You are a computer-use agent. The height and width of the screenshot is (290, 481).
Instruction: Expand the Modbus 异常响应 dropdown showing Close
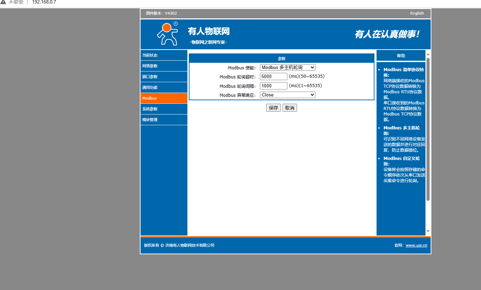(x=288, y=95)
